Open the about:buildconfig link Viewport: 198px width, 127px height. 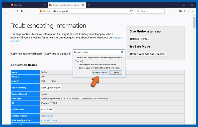pyautogui.click(x=49, y=120)
